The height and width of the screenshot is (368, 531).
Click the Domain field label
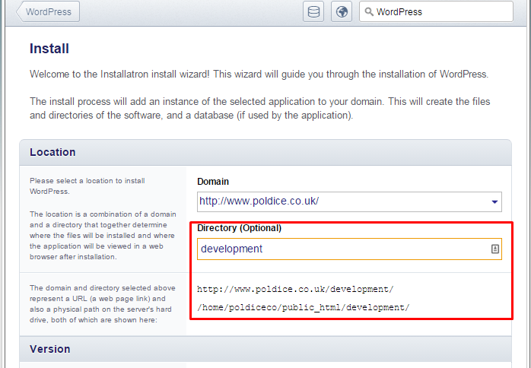click(213, 182)
